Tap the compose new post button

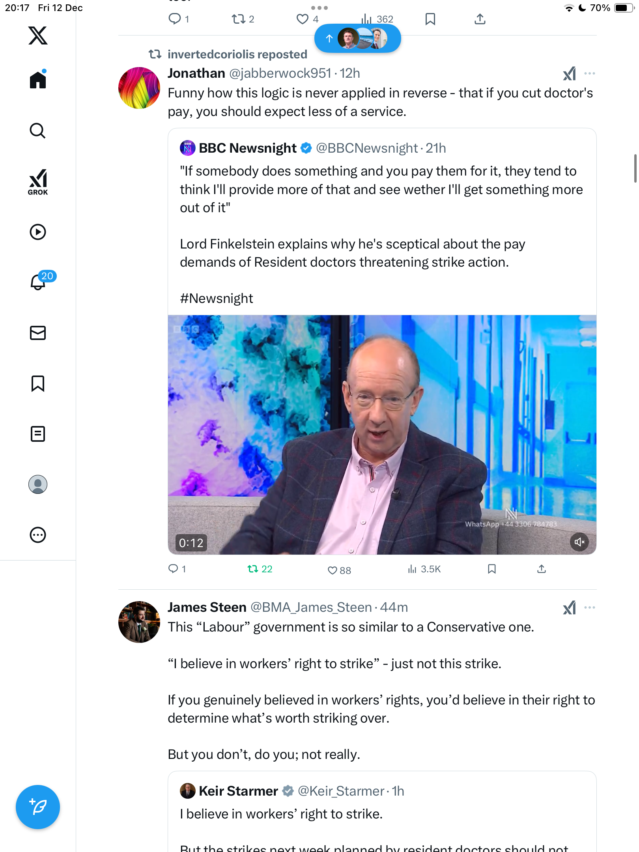tap(38, 807)
